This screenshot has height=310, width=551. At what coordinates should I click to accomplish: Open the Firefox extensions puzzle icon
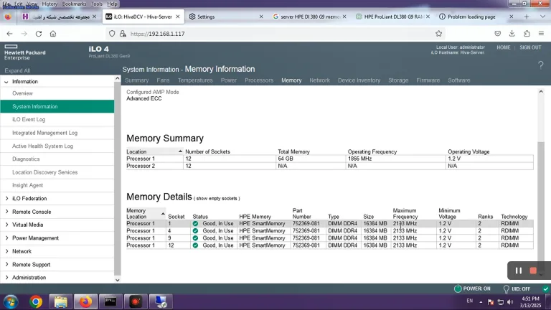click(527, 34)
